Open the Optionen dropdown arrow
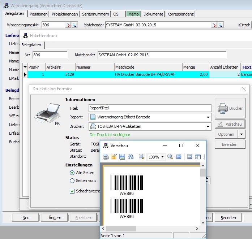This screenshot has height=239, width=252. [x=242, y=134]
